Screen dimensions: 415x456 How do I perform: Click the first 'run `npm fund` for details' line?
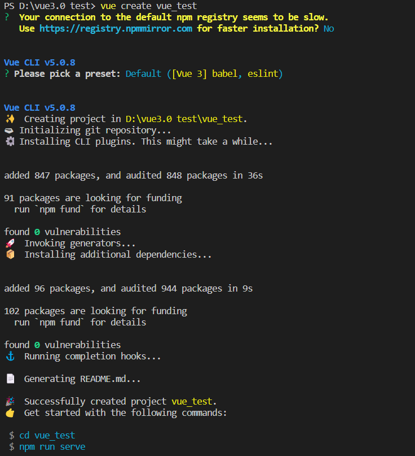[x=80, y=210]
